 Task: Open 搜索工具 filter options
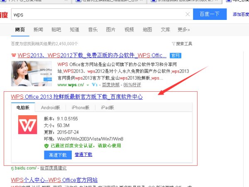184,44
